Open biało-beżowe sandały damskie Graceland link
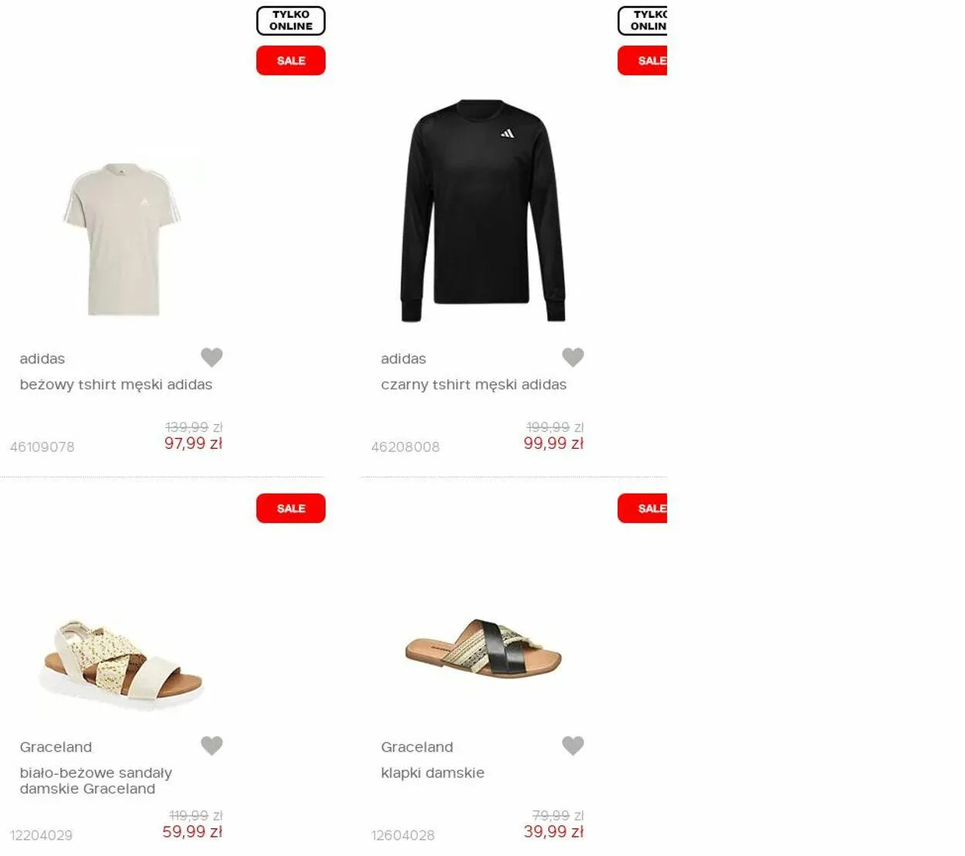 pos(96,780)
